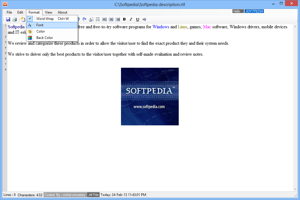This screenshot has width=300, height=200.
Task: Click the Softpedia logo image
Action: 150,97
